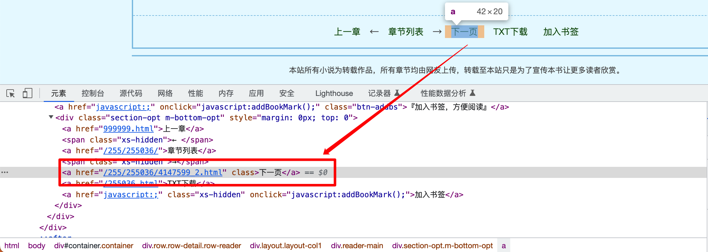This screenshot has width=708, height=252.
Task: Select body in the breadcrumb bar
Action: click(36, 246)
